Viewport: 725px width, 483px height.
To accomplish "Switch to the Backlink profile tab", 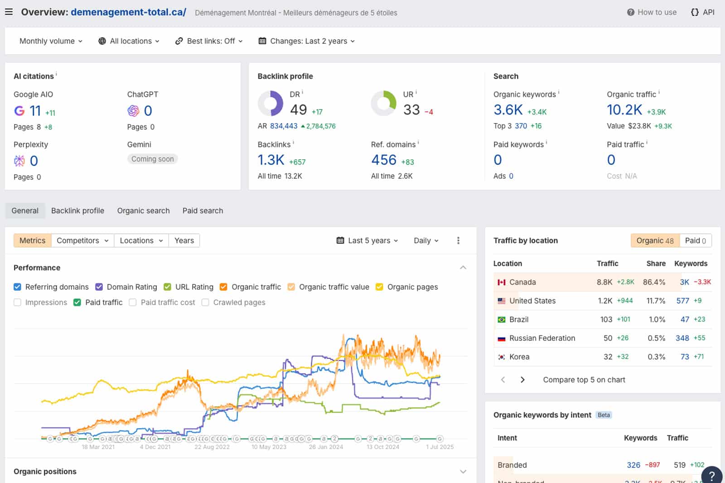I will click(77, 210).
